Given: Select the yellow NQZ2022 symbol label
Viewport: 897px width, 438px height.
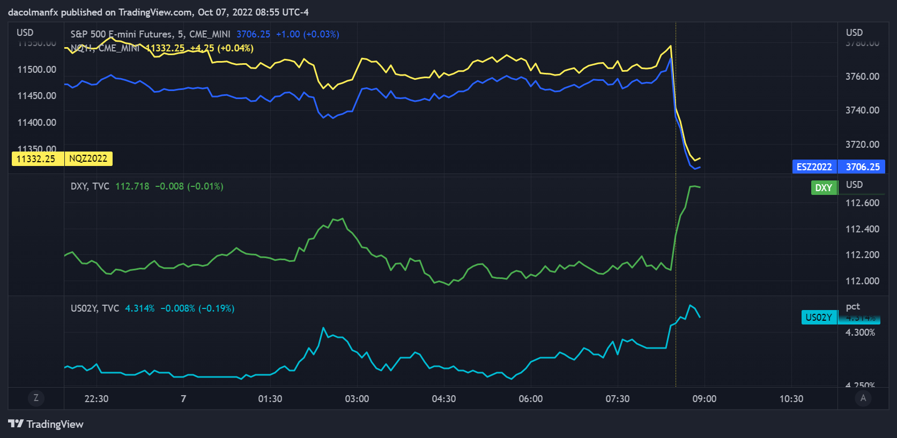Looking at the screenshot, I should pyautogui.click(x=88, y=158).
